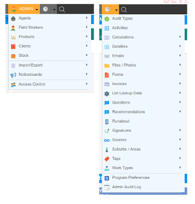Click the Noticeboards megaphone icon
This screenshot has width=195, height=204.
point(13,75)
